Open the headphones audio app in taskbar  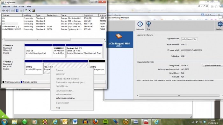[85, 122]
